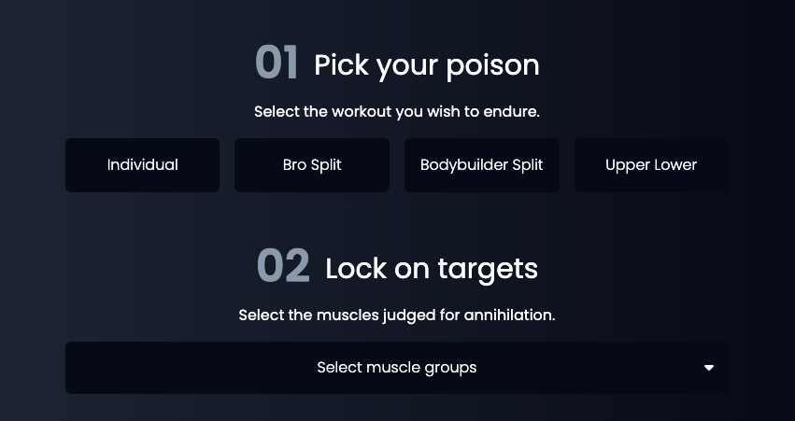The image size is (795, 421).
Task: Choose the Bro Split workout
Action: (312, 165)
